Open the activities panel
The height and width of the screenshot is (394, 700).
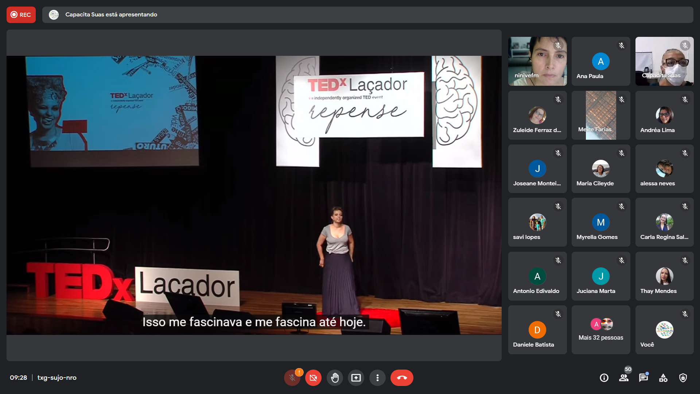(663, 378)
